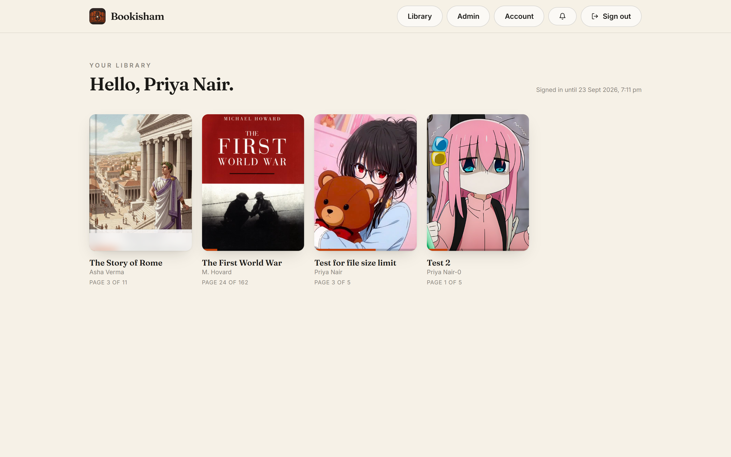
Task: Click the title The Story of Rome
Action: pos(126,263)
